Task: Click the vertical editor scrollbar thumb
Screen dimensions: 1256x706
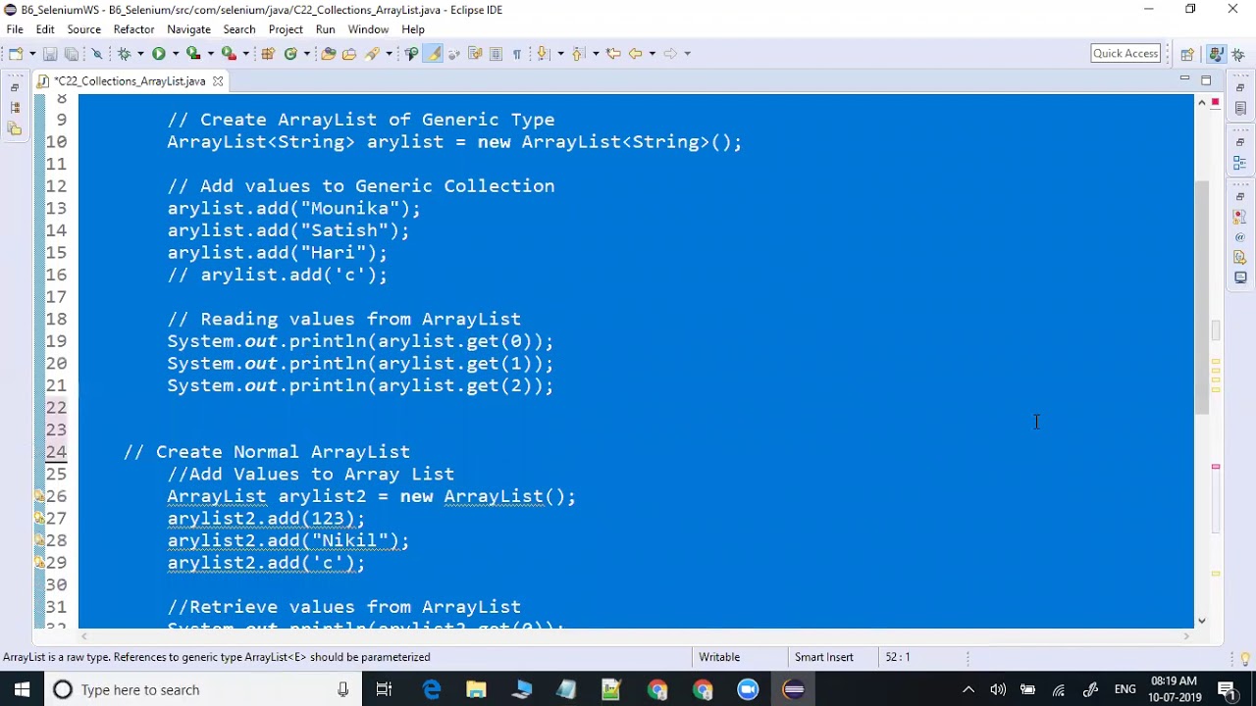Action: coord(1201,297)
